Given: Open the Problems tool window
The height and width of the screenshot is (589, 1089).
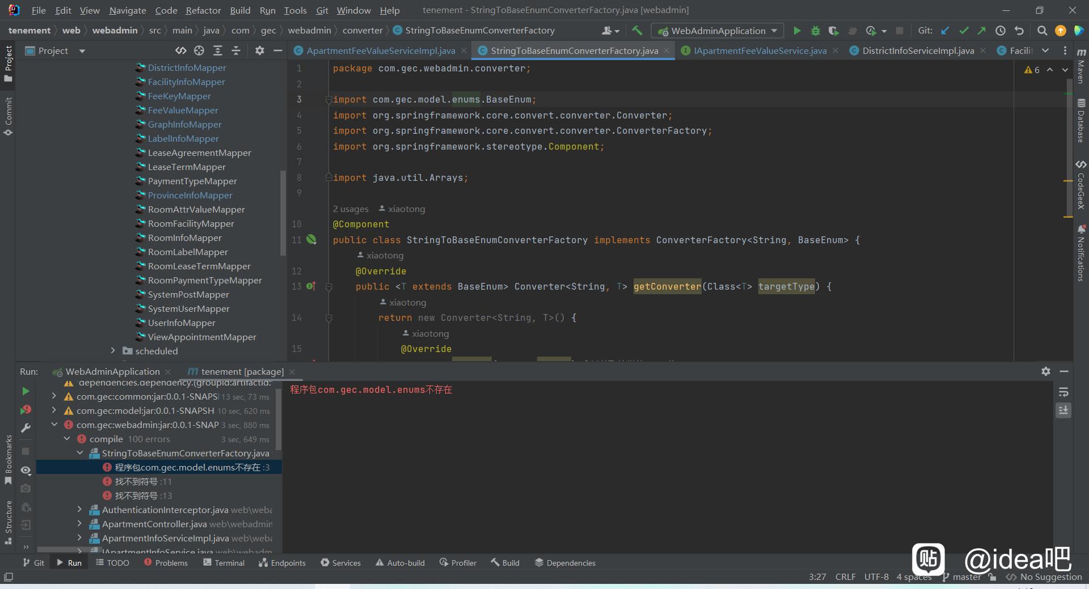Looking at the screenshot, I should tap(166, 563).
